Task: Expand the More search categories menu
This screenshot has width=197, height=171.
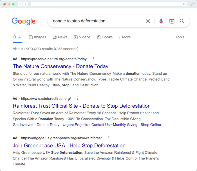Action: pos(125,37)
